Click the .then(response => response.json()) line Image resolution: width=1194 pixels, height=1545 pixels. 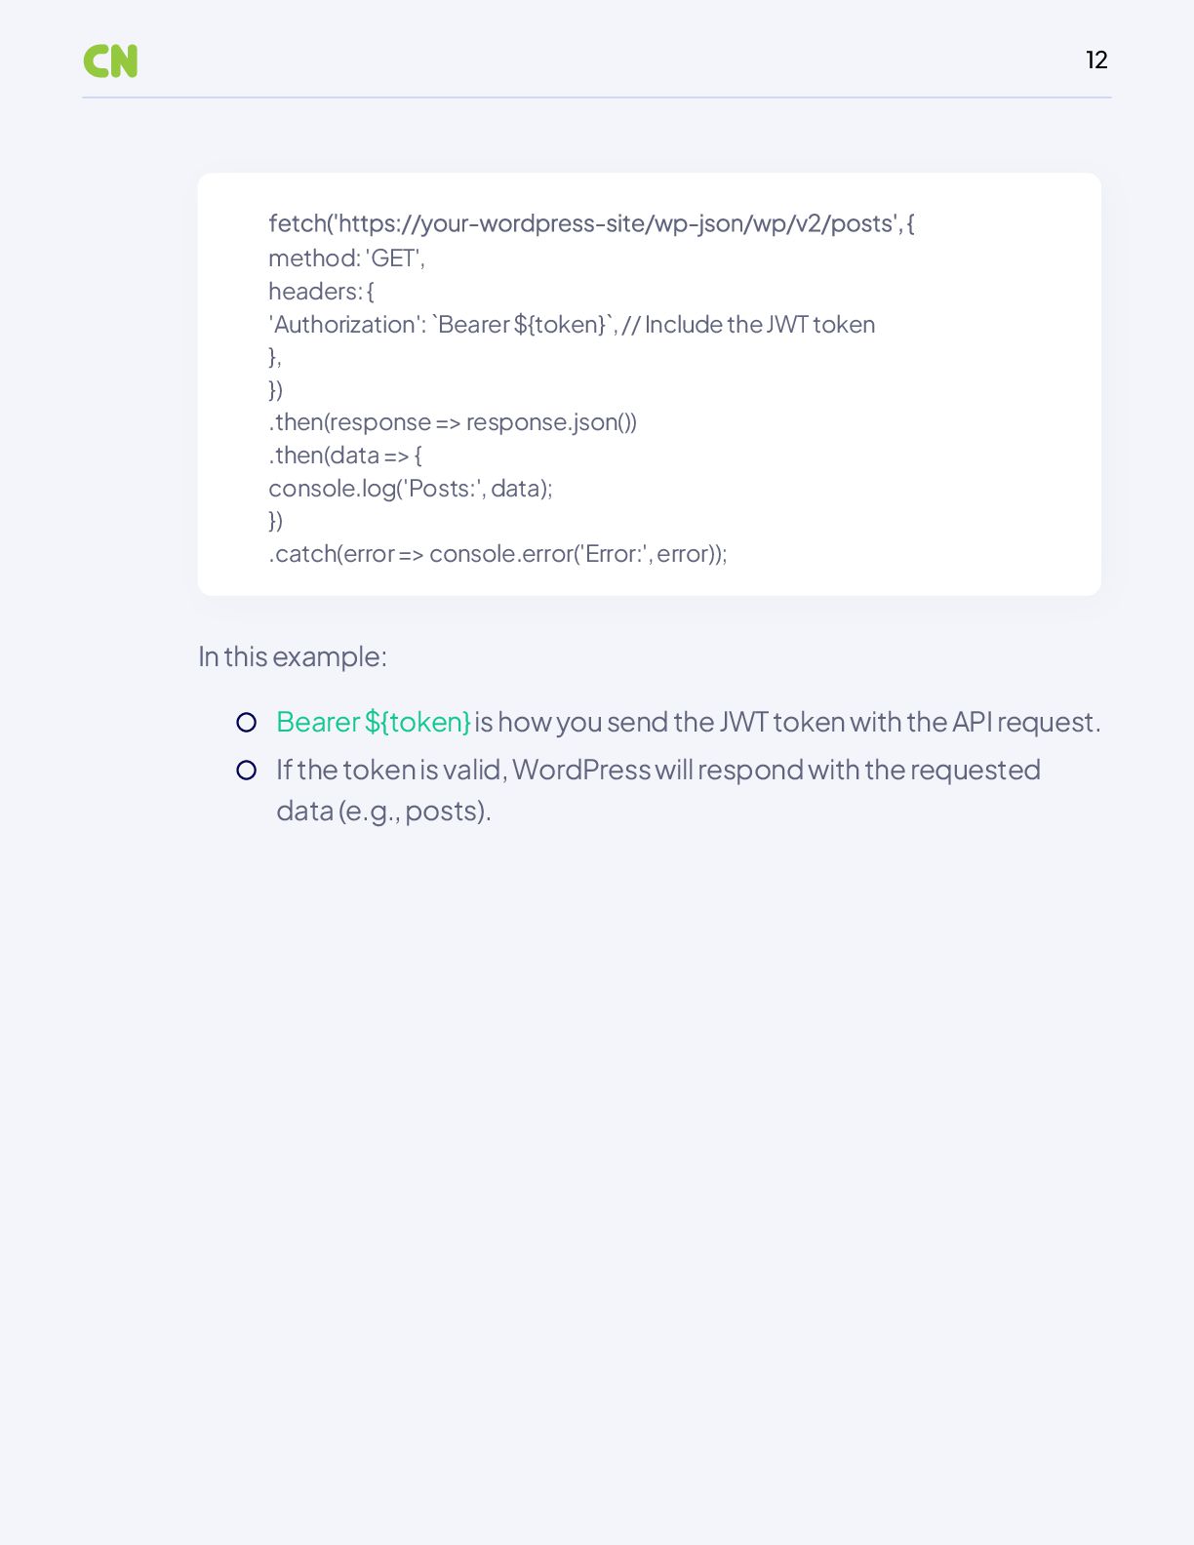tap(453, 422)
